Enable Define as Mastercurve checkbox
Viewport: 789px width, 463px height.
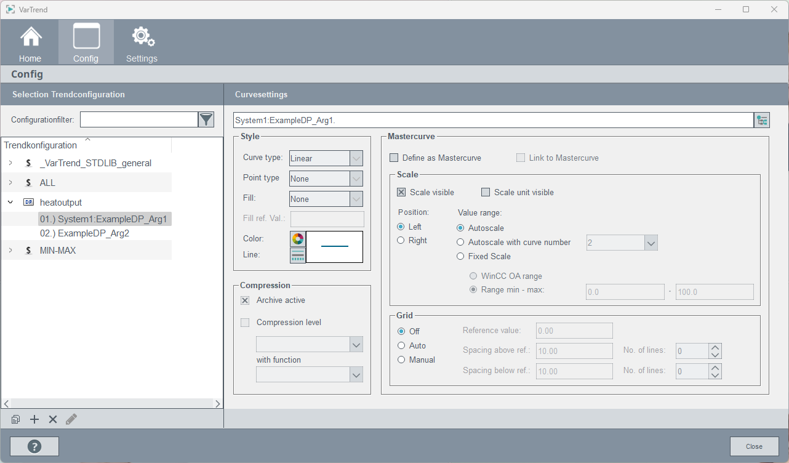point(394,158)
